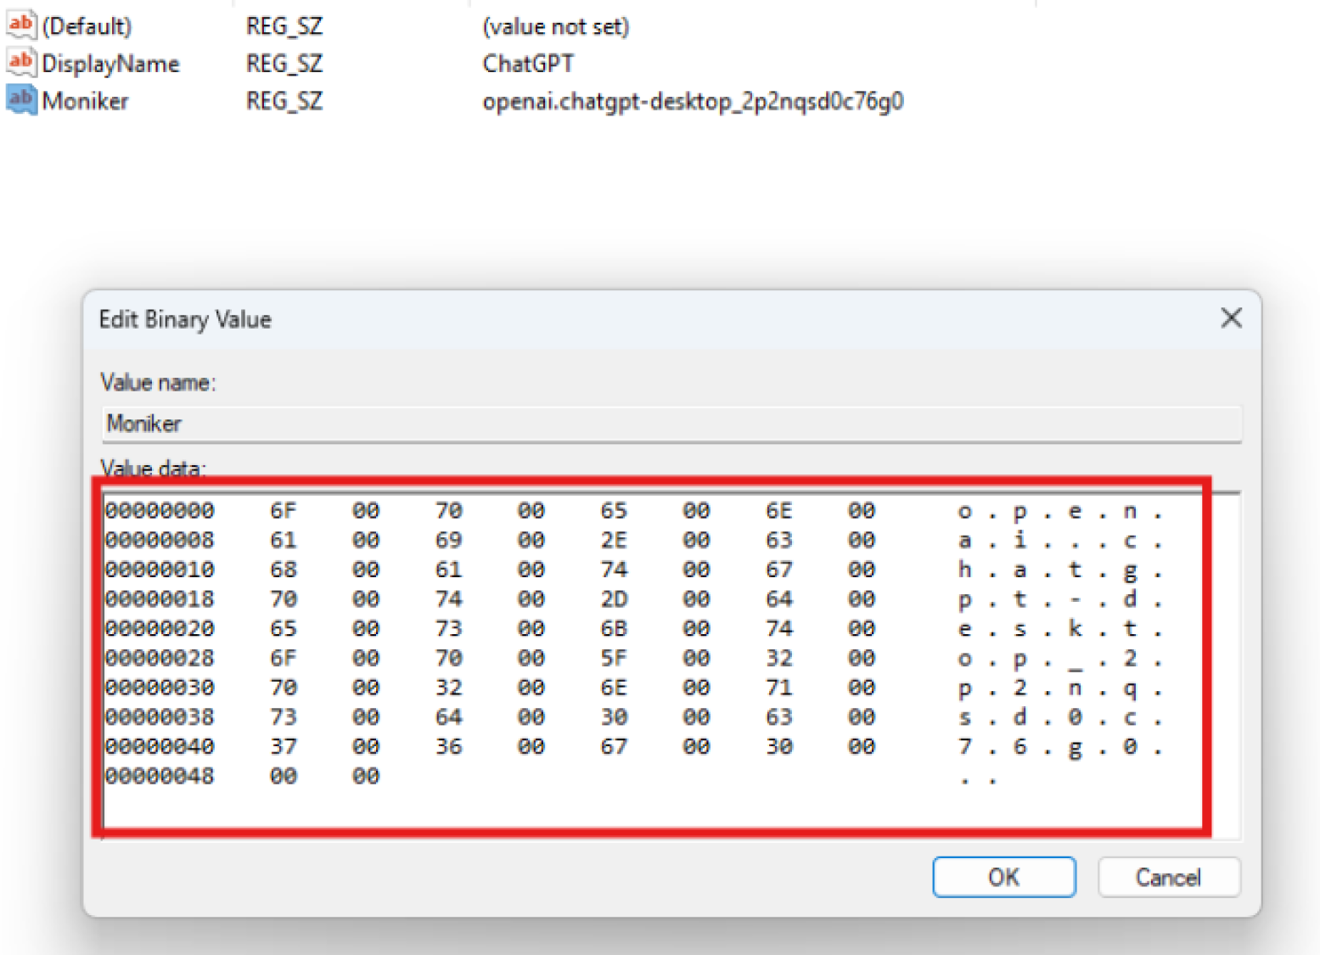Click the (value not set) data cell
This screenshot has width=1320, height=955.
(555, 26)
